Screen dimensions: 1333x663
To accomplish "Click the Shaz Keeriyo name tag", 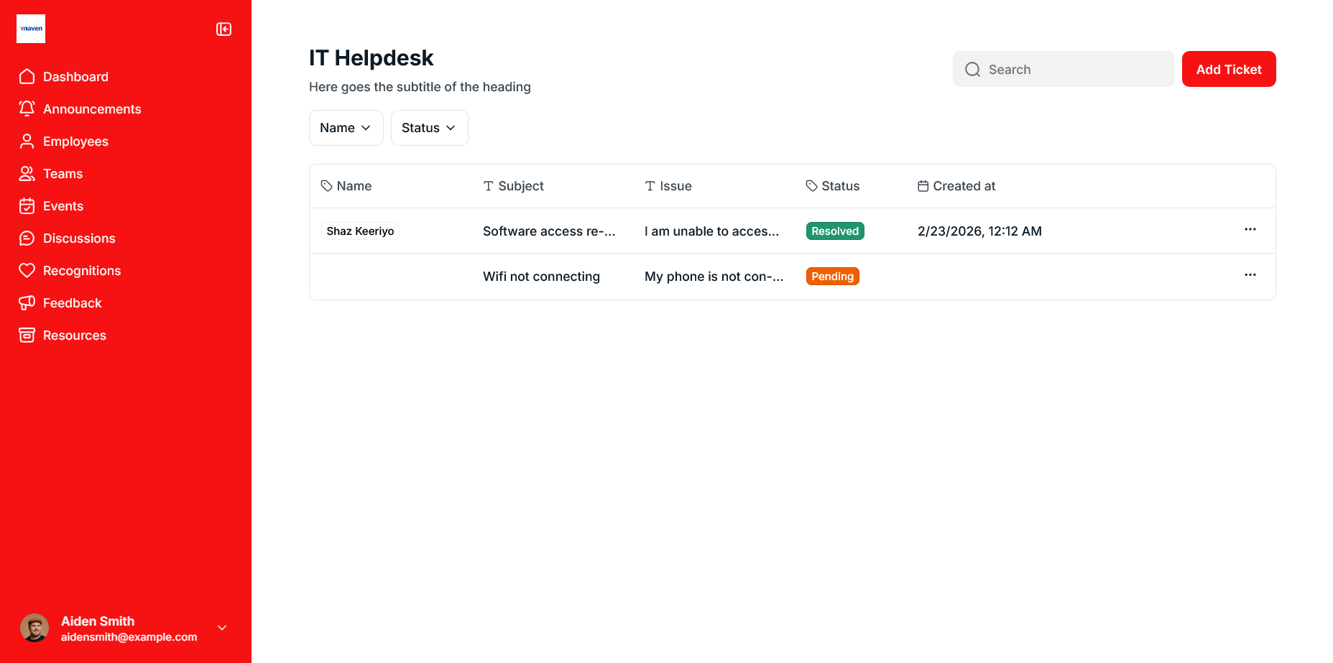I will (360, 231).
